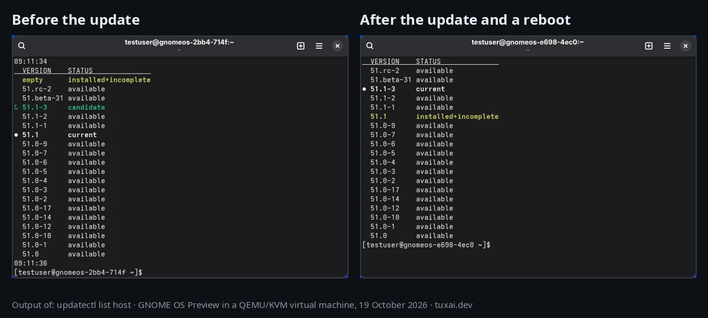Click the prompt [testuser@gnomeos-2bb4-714f ~]$
The width and height of the screenshot is (708, 318).
tap(78, 273)
